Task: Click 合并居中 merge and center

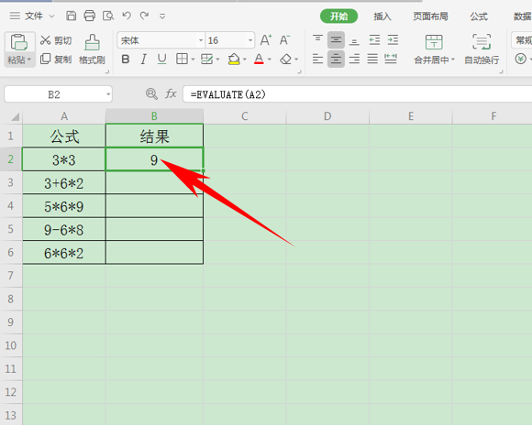Action: coord(434,49)
